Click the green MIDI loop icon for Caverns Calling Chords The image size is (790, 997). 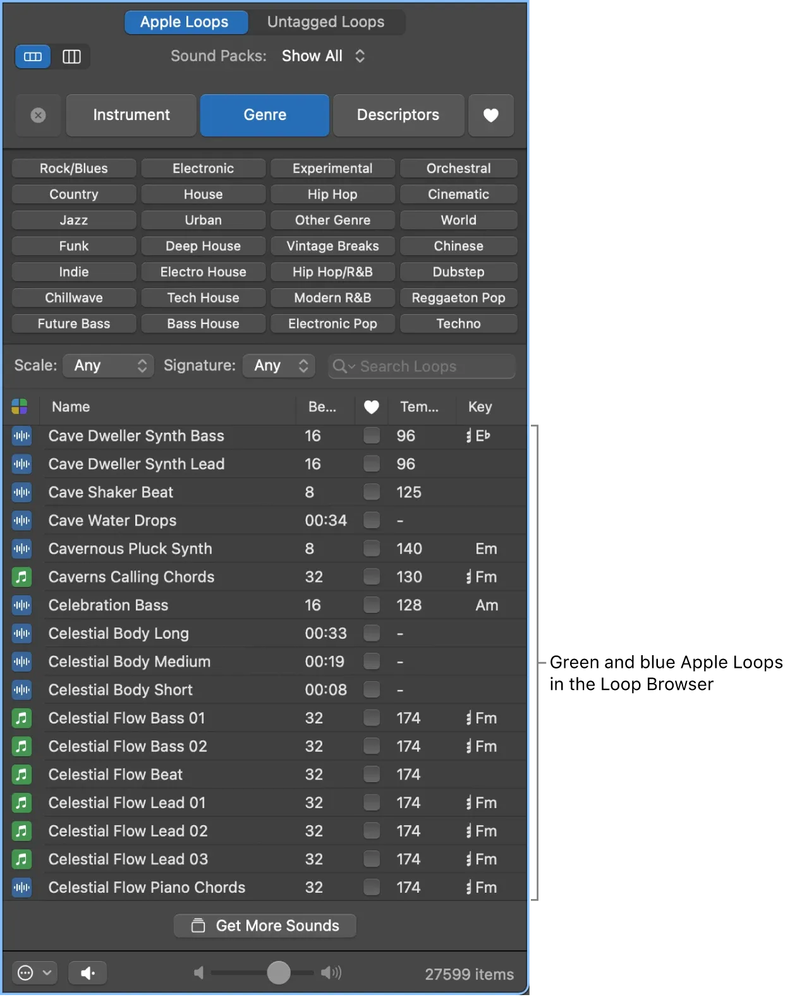point(21,577)
